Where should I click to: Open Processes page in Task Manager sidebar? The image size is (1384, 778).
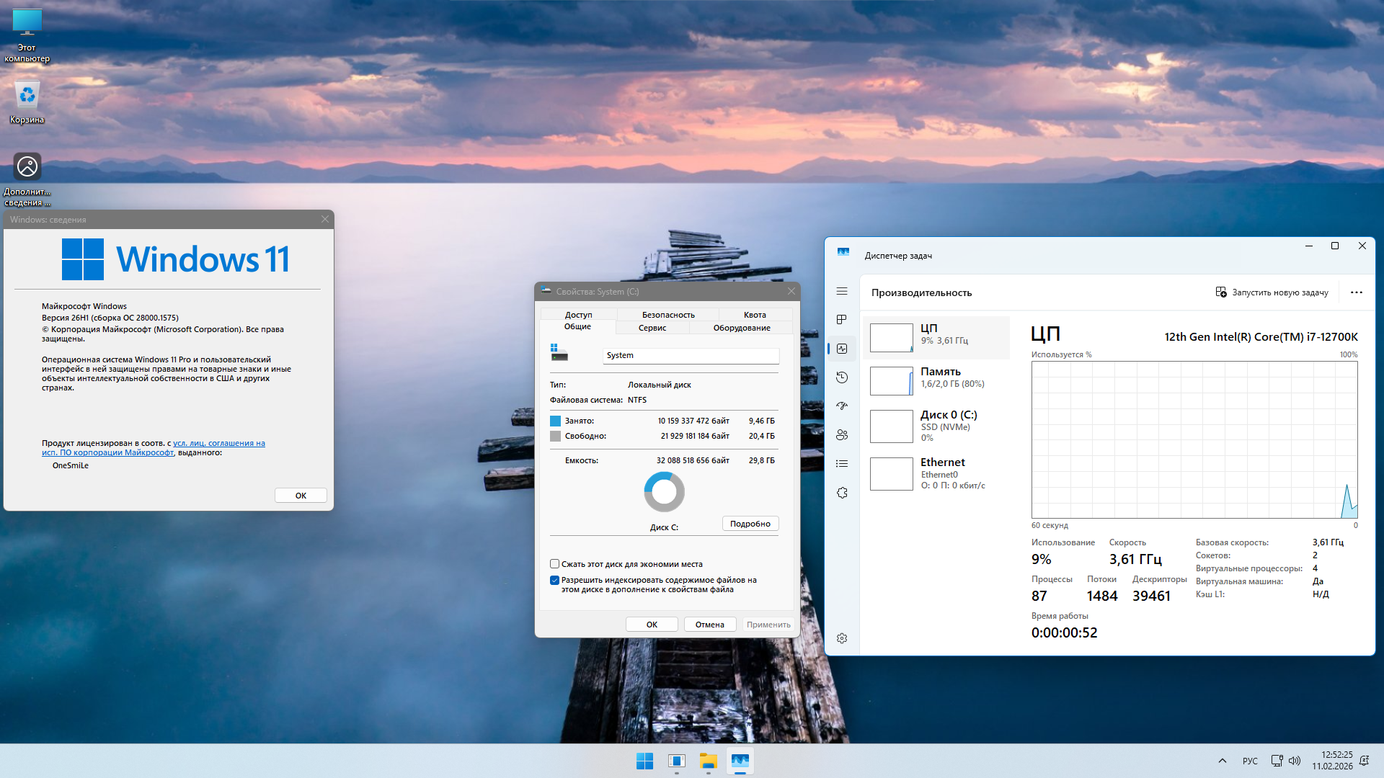[x=842, y=320]
